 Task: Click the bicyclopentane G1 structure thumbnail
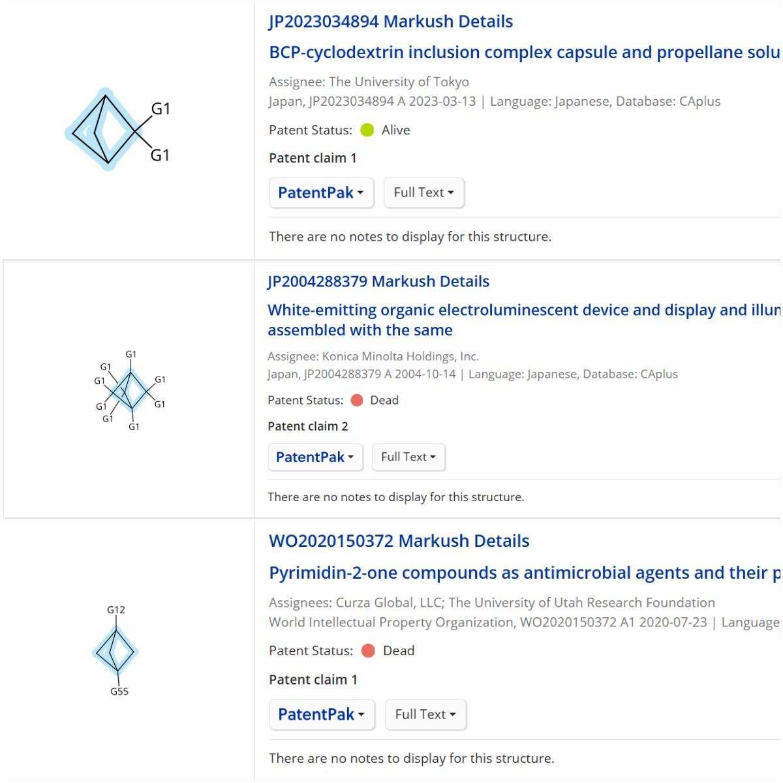[x=117, y=130]
